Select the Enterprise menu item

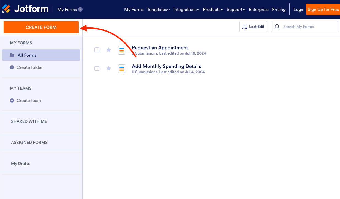(x=259, y=9)
